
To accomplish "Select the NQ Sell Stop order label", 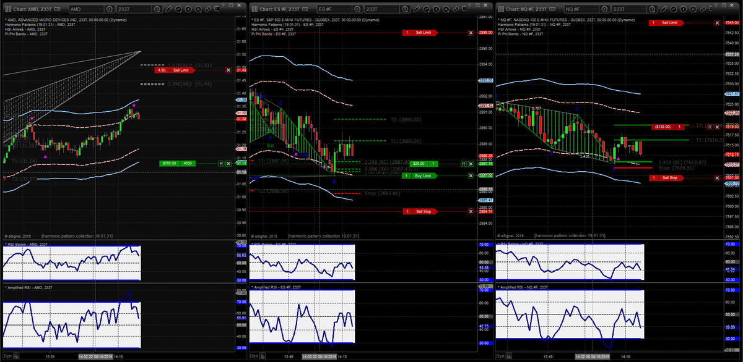I will point(667,178).
